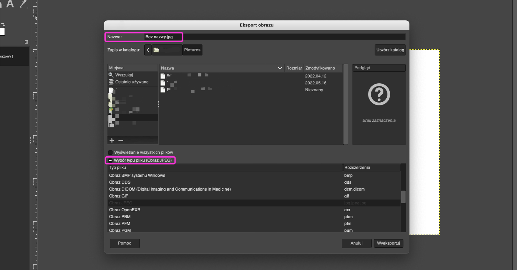Click the back arrow in the path bar
The height and width of the screenshot is (270, 517).
(148, 50)
